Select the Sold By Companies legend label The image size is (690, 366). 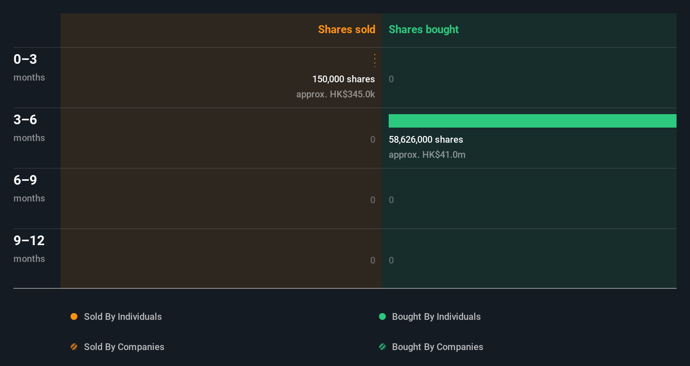click(x=124, y=347)
